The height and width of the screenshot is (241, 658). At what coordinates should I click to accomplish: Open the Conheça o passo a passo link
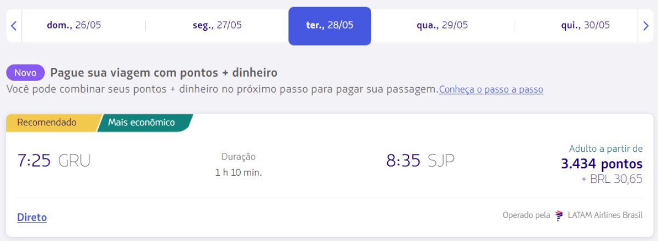click(491, 89)
